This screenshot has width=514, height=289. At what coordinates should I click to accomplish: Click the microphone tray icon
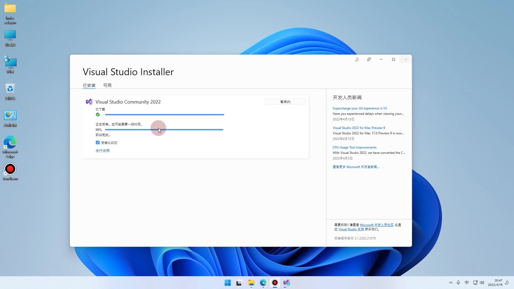point(458,283)
